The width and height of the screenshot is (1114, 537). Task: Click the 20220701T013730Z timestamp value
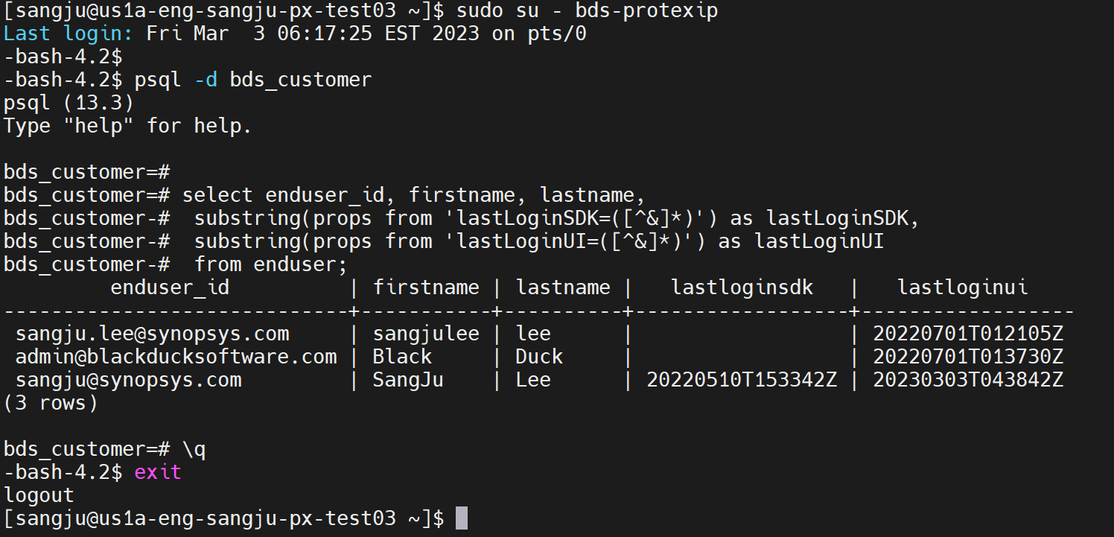pyautogui.click(x=968, y=357)
